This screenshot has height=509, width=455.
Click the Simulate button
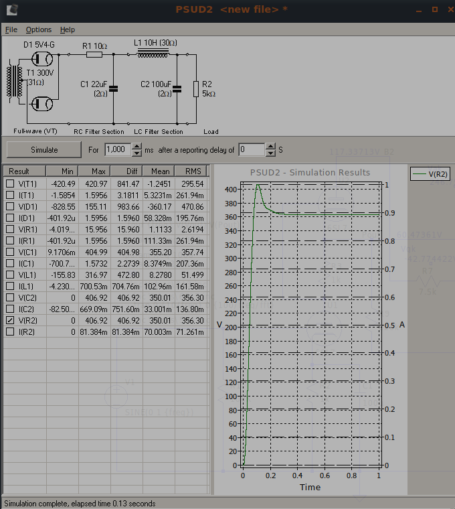[x=44, y=149]
